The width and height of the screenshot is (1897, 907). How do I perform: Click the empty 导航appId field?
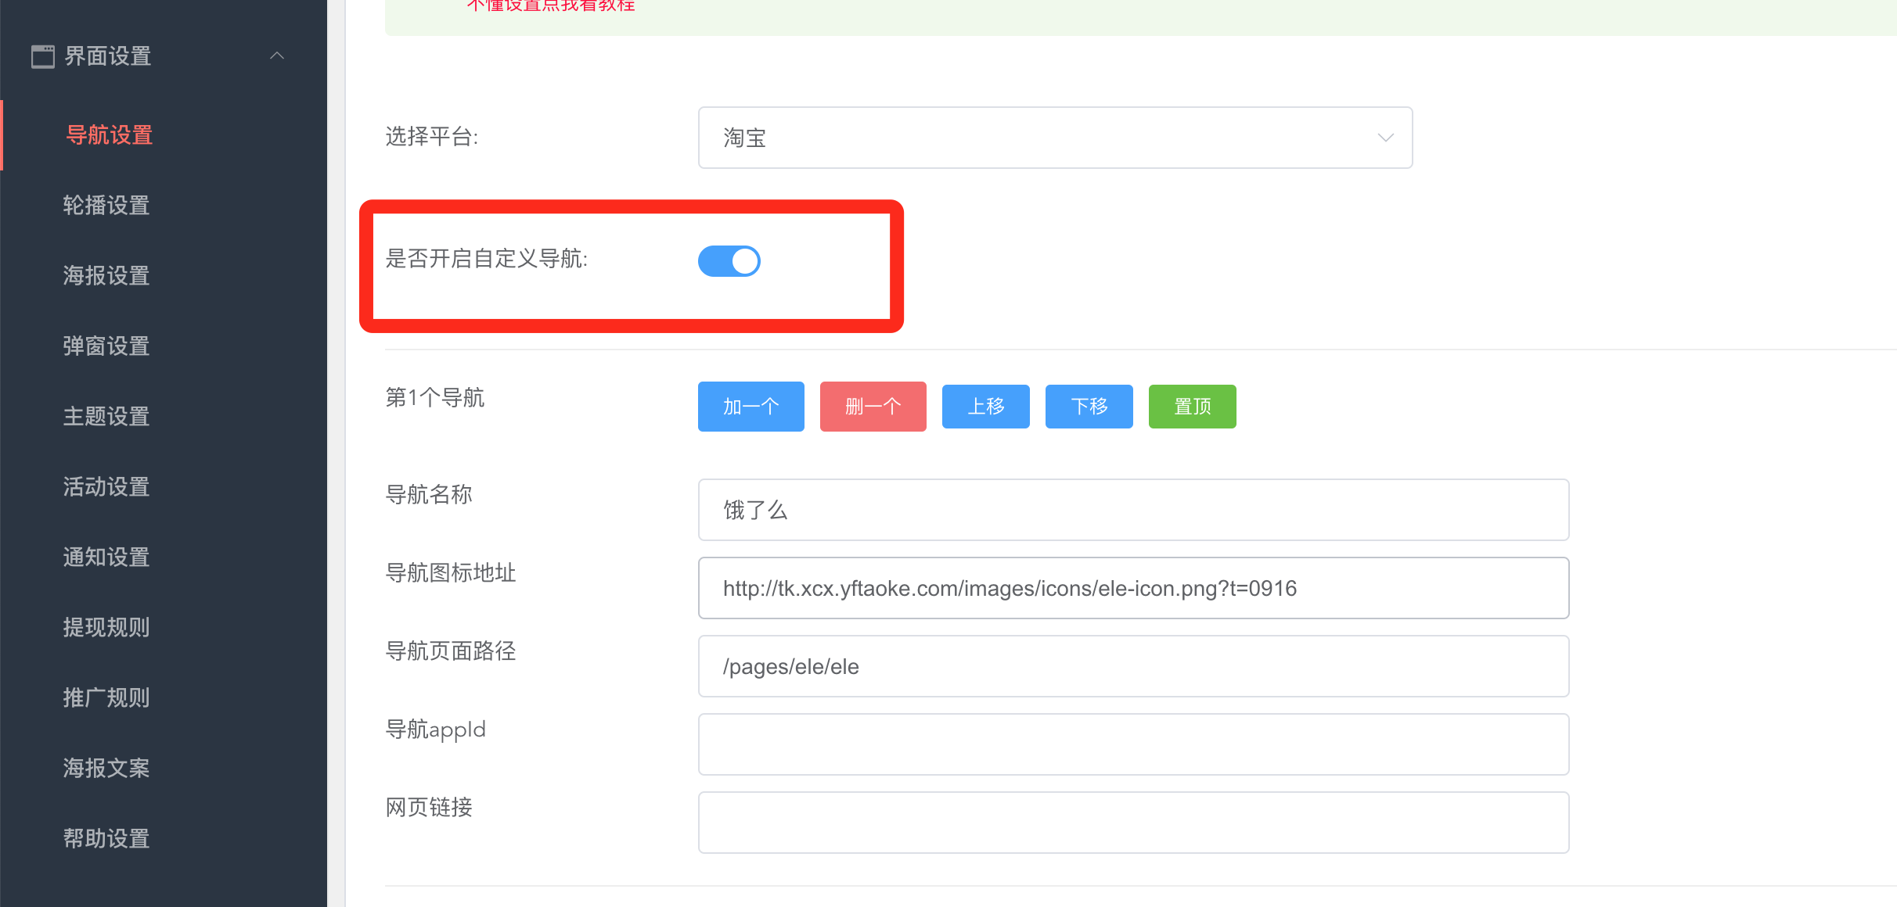pyautogui.click(x=1133, y=744)
